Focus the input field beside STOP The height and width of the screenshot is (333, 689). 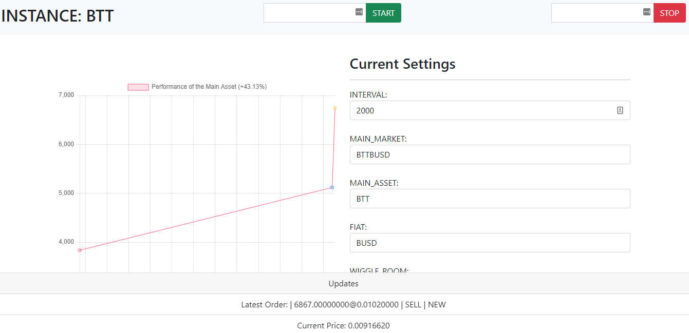602,13
